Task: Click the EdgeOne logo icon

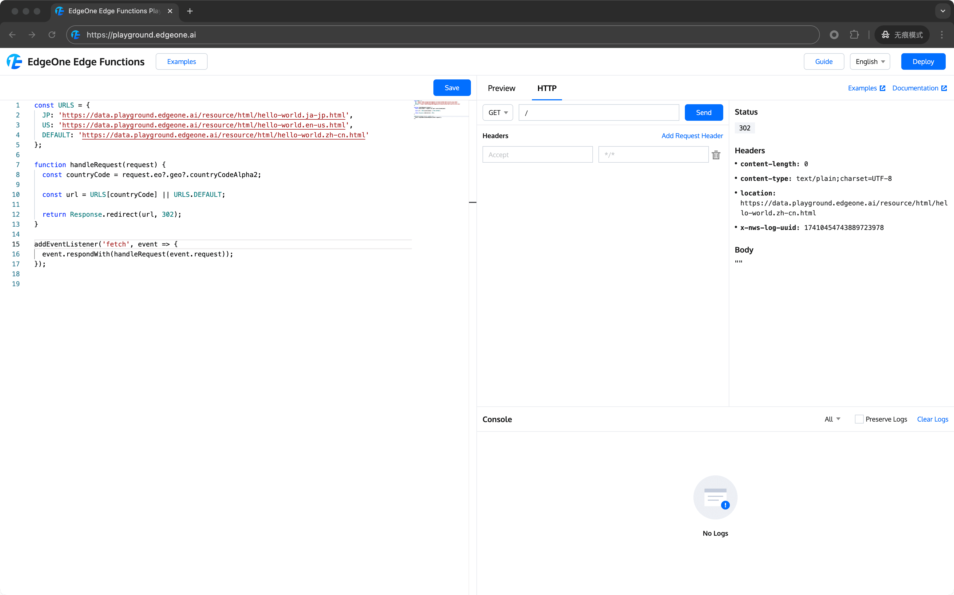Action: point(15,61)
